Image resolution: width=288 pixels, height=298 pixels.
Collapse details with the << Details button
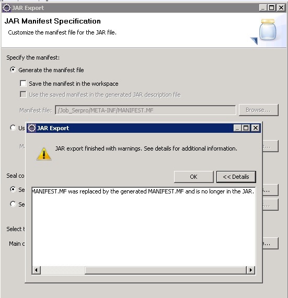(x=236, y=177)
